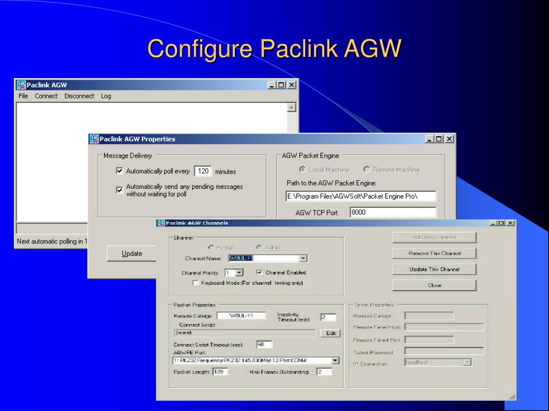The image size is (549, 411).
Task: Click the Telnet Remote Callsign field
Action: tap(429, 316)
